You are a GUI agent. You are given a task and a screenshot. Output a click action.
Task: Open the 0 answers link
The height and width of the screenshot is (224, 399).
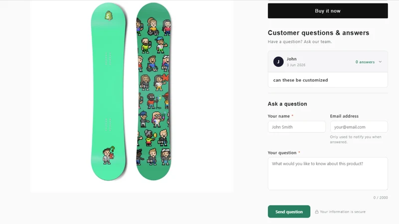(365, 62)
